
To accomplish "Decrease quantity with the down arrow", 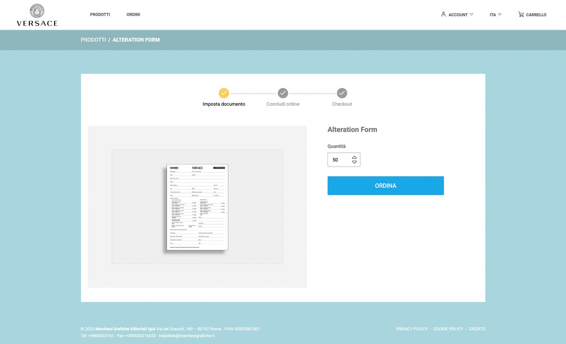I will point(354,162).
